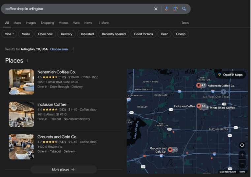Toggle the Good for kids filter chip

(x=143, y=34)
